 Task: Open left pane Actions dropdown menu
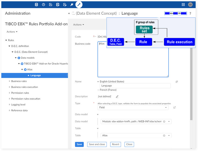[12, 32]
